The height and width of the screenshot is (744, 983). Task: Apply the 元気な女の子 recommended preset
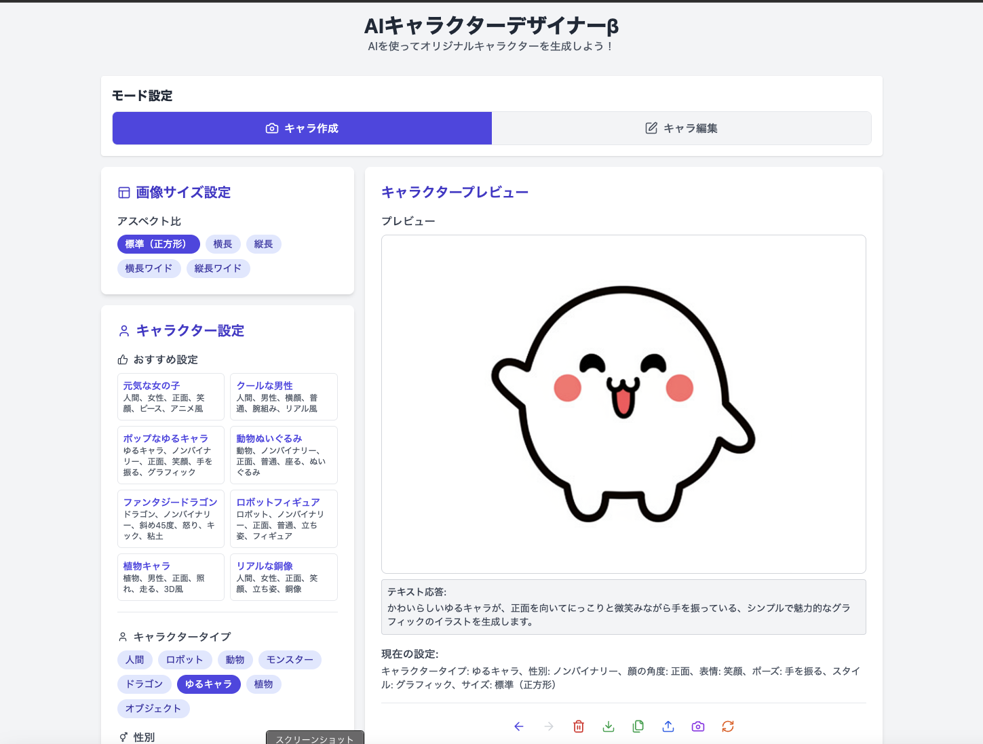[170, 397]
